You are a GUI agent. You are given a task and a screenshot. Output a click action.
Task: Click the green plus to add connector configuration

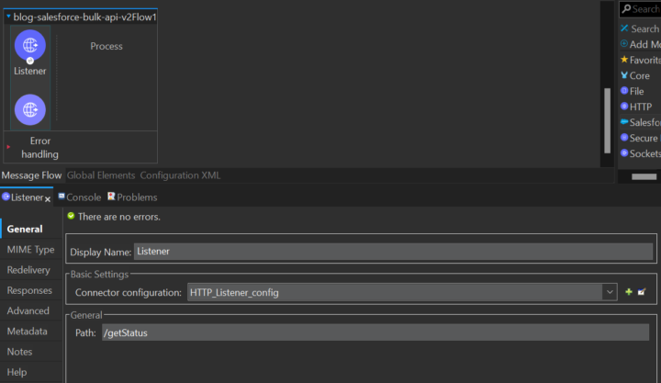[x=629, y=292]
